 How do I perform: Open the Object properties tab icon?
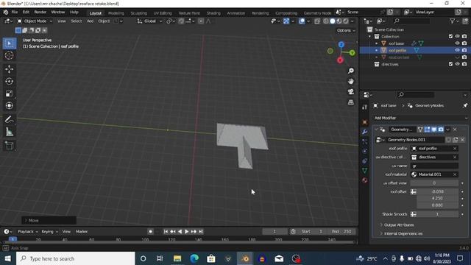365,122
